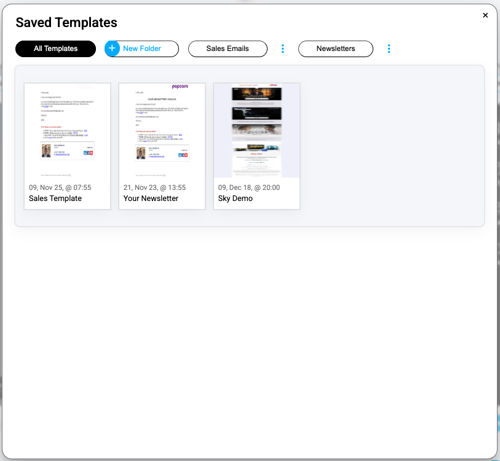500x461 pixels.
Task: Close the Saved Templates dialog
Action: pos(485,15)
